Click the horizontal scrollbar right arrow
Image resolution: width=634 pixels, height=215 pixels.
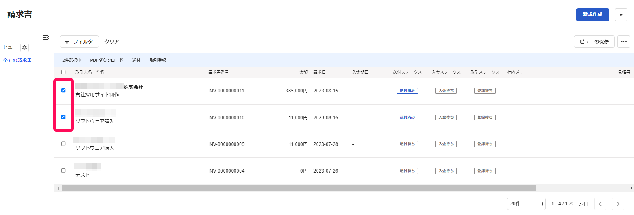point(631,188)
